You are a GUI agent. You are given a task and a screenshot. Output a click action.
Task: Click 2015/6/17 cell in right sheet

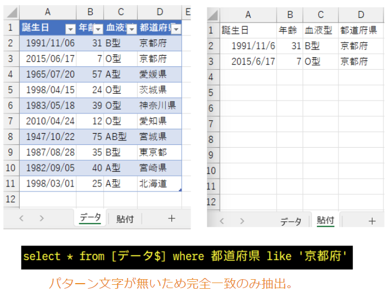248,62
